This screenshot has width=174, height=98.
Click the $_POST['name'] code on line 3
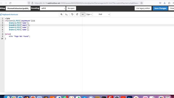tap(22, 23)
